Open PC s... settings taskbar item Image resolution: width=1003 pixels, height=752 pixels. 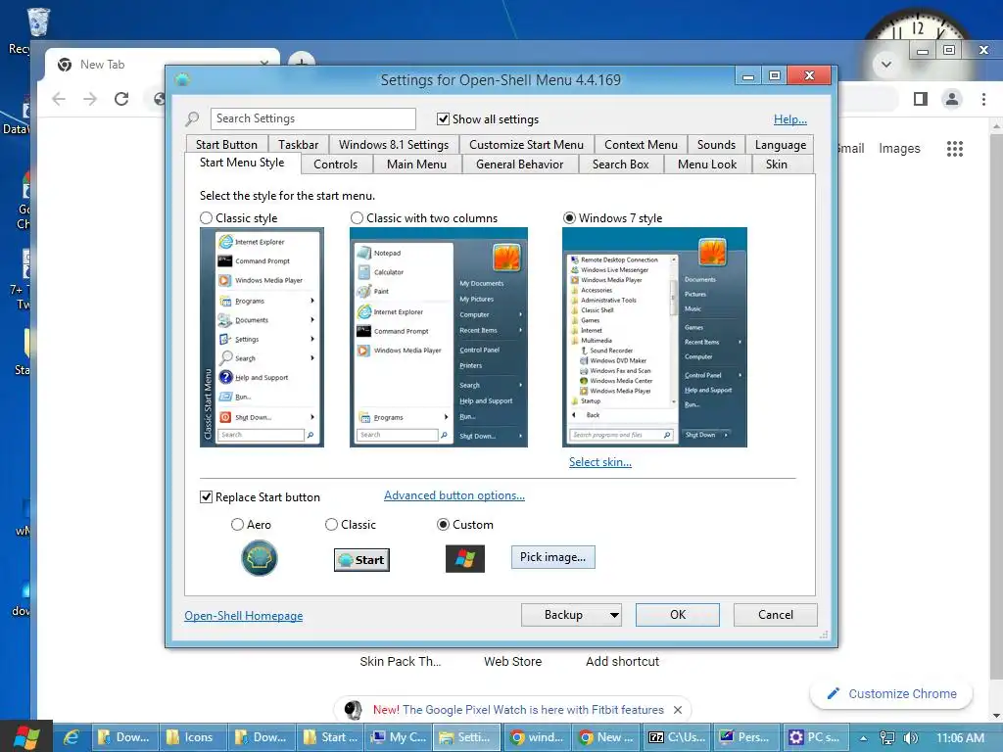tap(814, 737)
